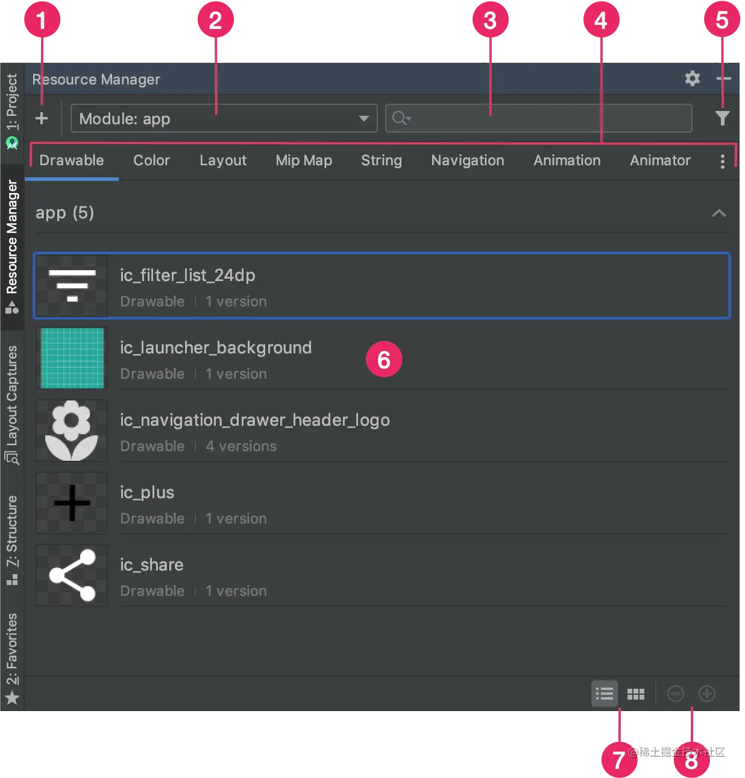The height and width of the screenshot is (778, 745).
Task: Switch to the Navigation tab
Action: point(467,160)
